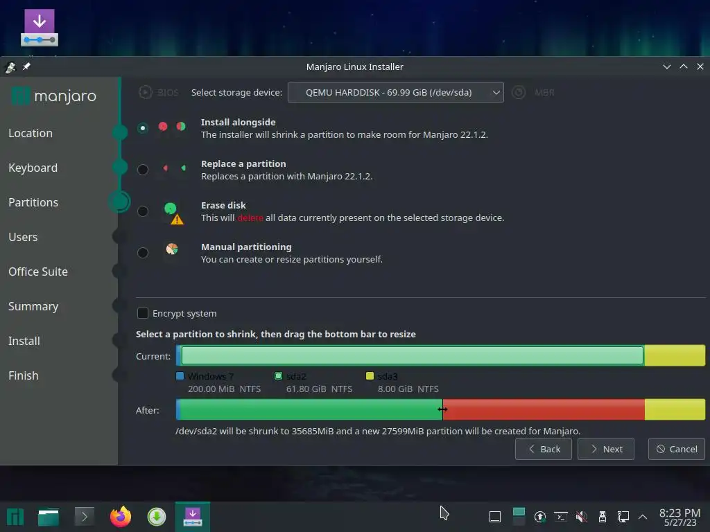Select the Manual partitioning radio button
The height and width of the screenshot is (532, 710).
point(143,253)
